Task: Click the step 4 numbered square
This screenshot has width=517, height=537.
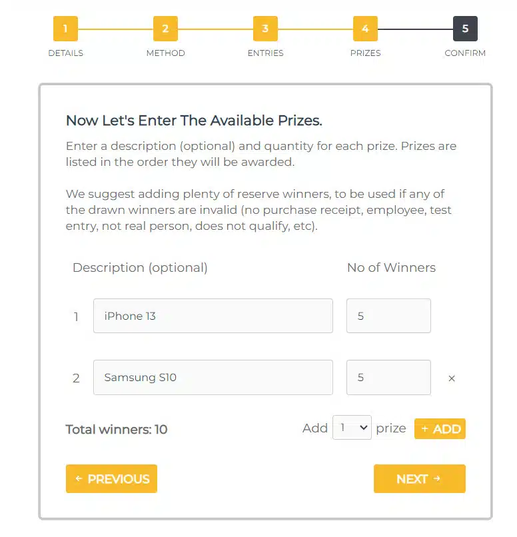Action: 365,29
